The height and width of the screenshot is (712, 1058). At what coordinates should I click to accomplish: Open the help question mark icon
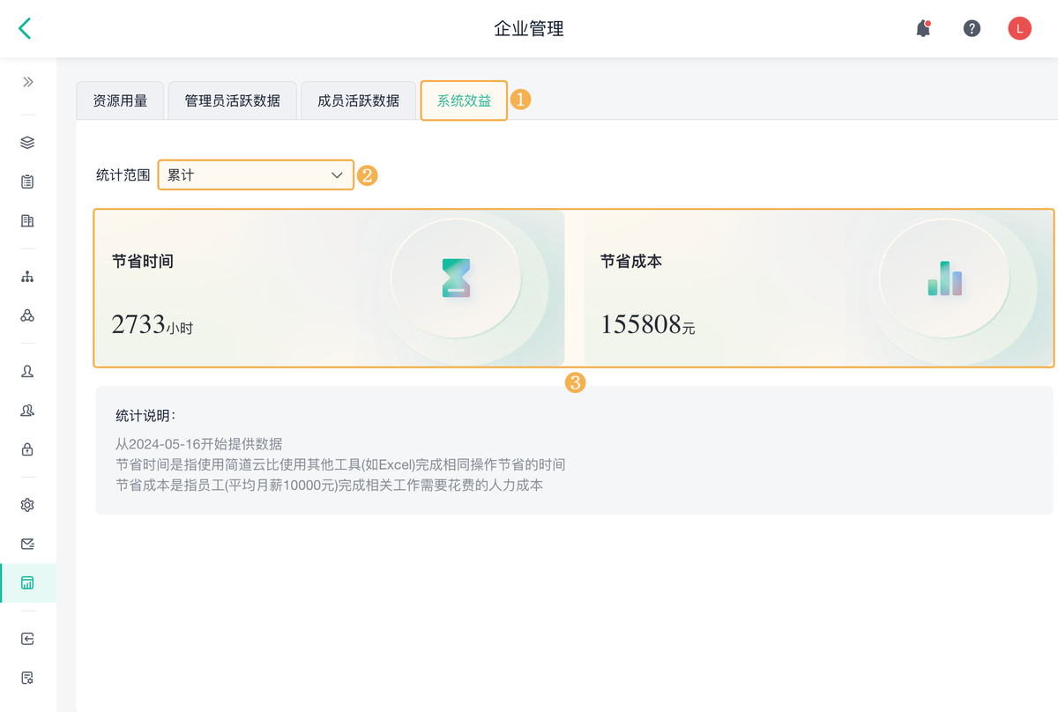click(x=972, y=28)
